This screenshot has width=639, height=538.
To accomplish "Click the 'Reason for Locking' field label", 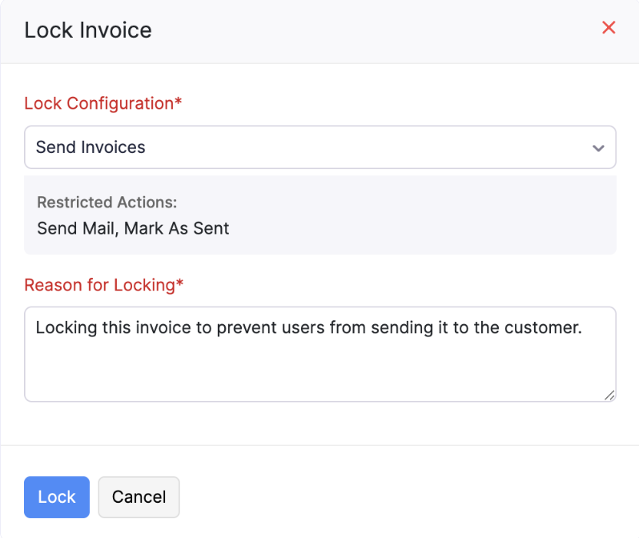I will pos(99,285).
